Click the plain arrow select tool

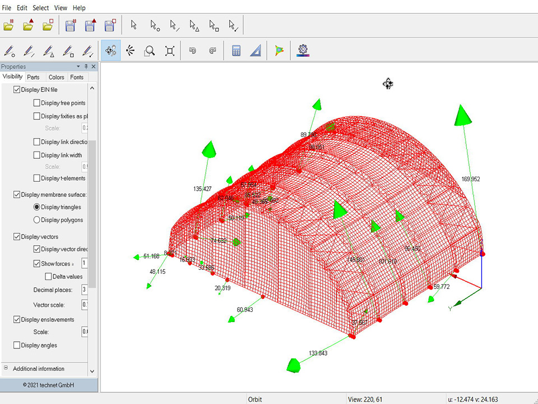point(133,25)
